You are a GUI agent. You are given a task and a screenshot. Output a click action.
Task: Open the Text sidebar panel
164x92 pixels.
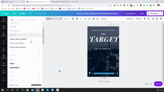4,42
